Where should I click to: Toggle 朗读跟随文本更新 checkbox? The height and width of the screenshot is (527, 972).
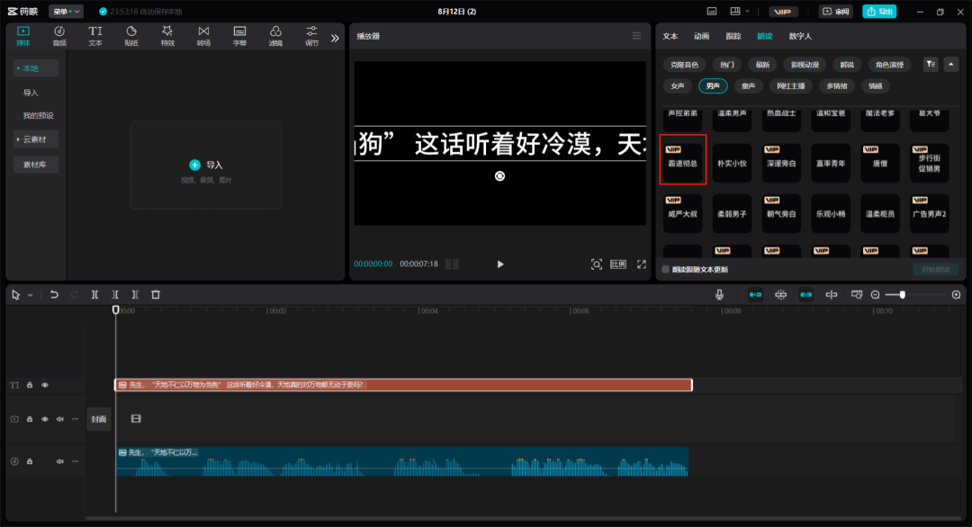pos(666,270)
